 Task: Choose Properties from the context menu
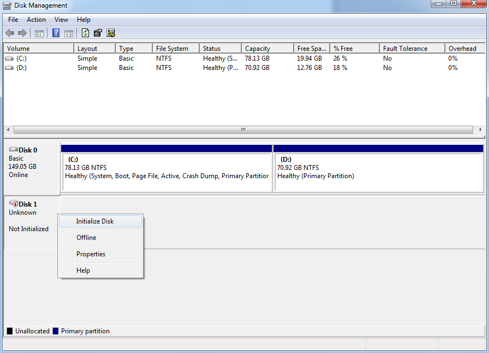tap(100, 254)
